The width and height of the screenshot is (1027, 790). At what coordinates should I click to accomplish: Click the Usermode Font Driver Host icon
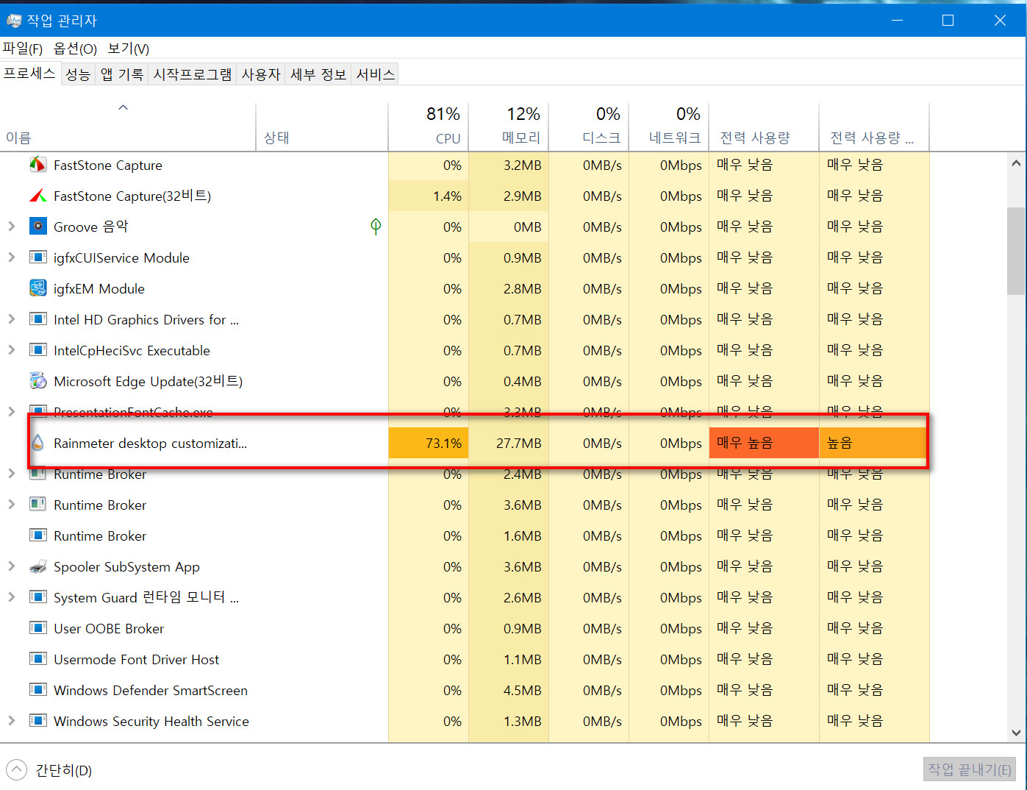[x=37, y=659]
